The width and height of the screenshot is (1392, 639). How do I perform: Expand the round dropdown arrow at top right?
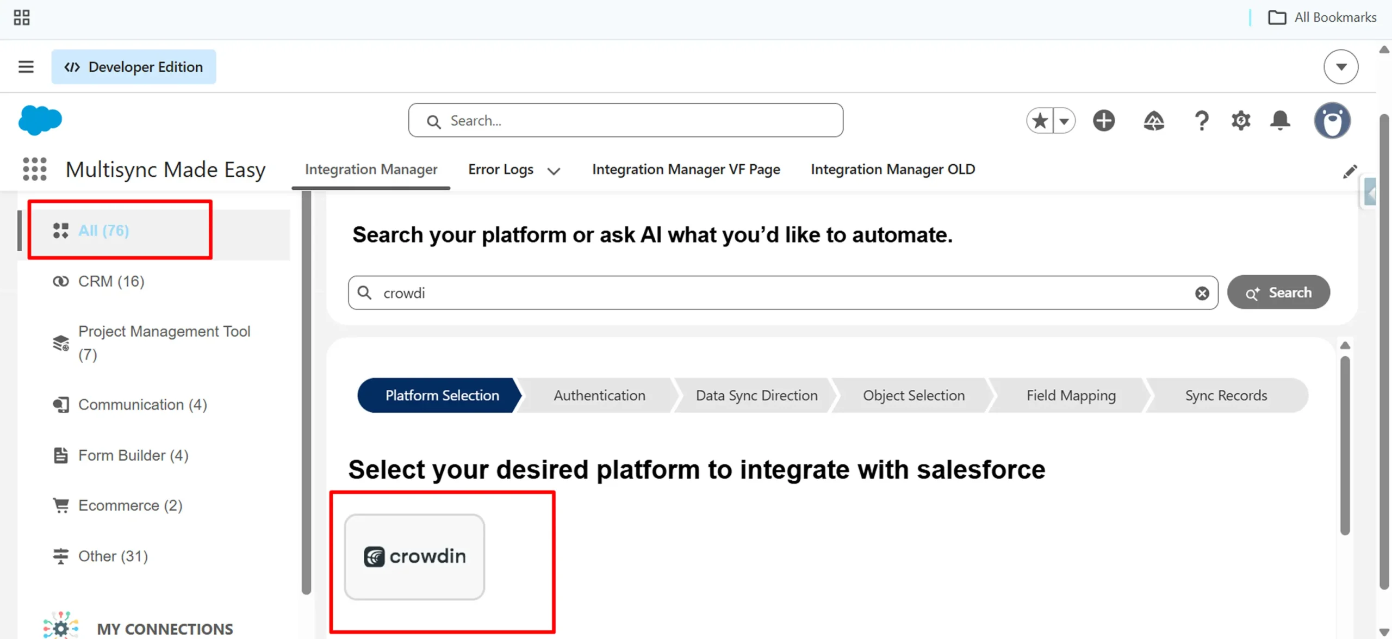1341,67
